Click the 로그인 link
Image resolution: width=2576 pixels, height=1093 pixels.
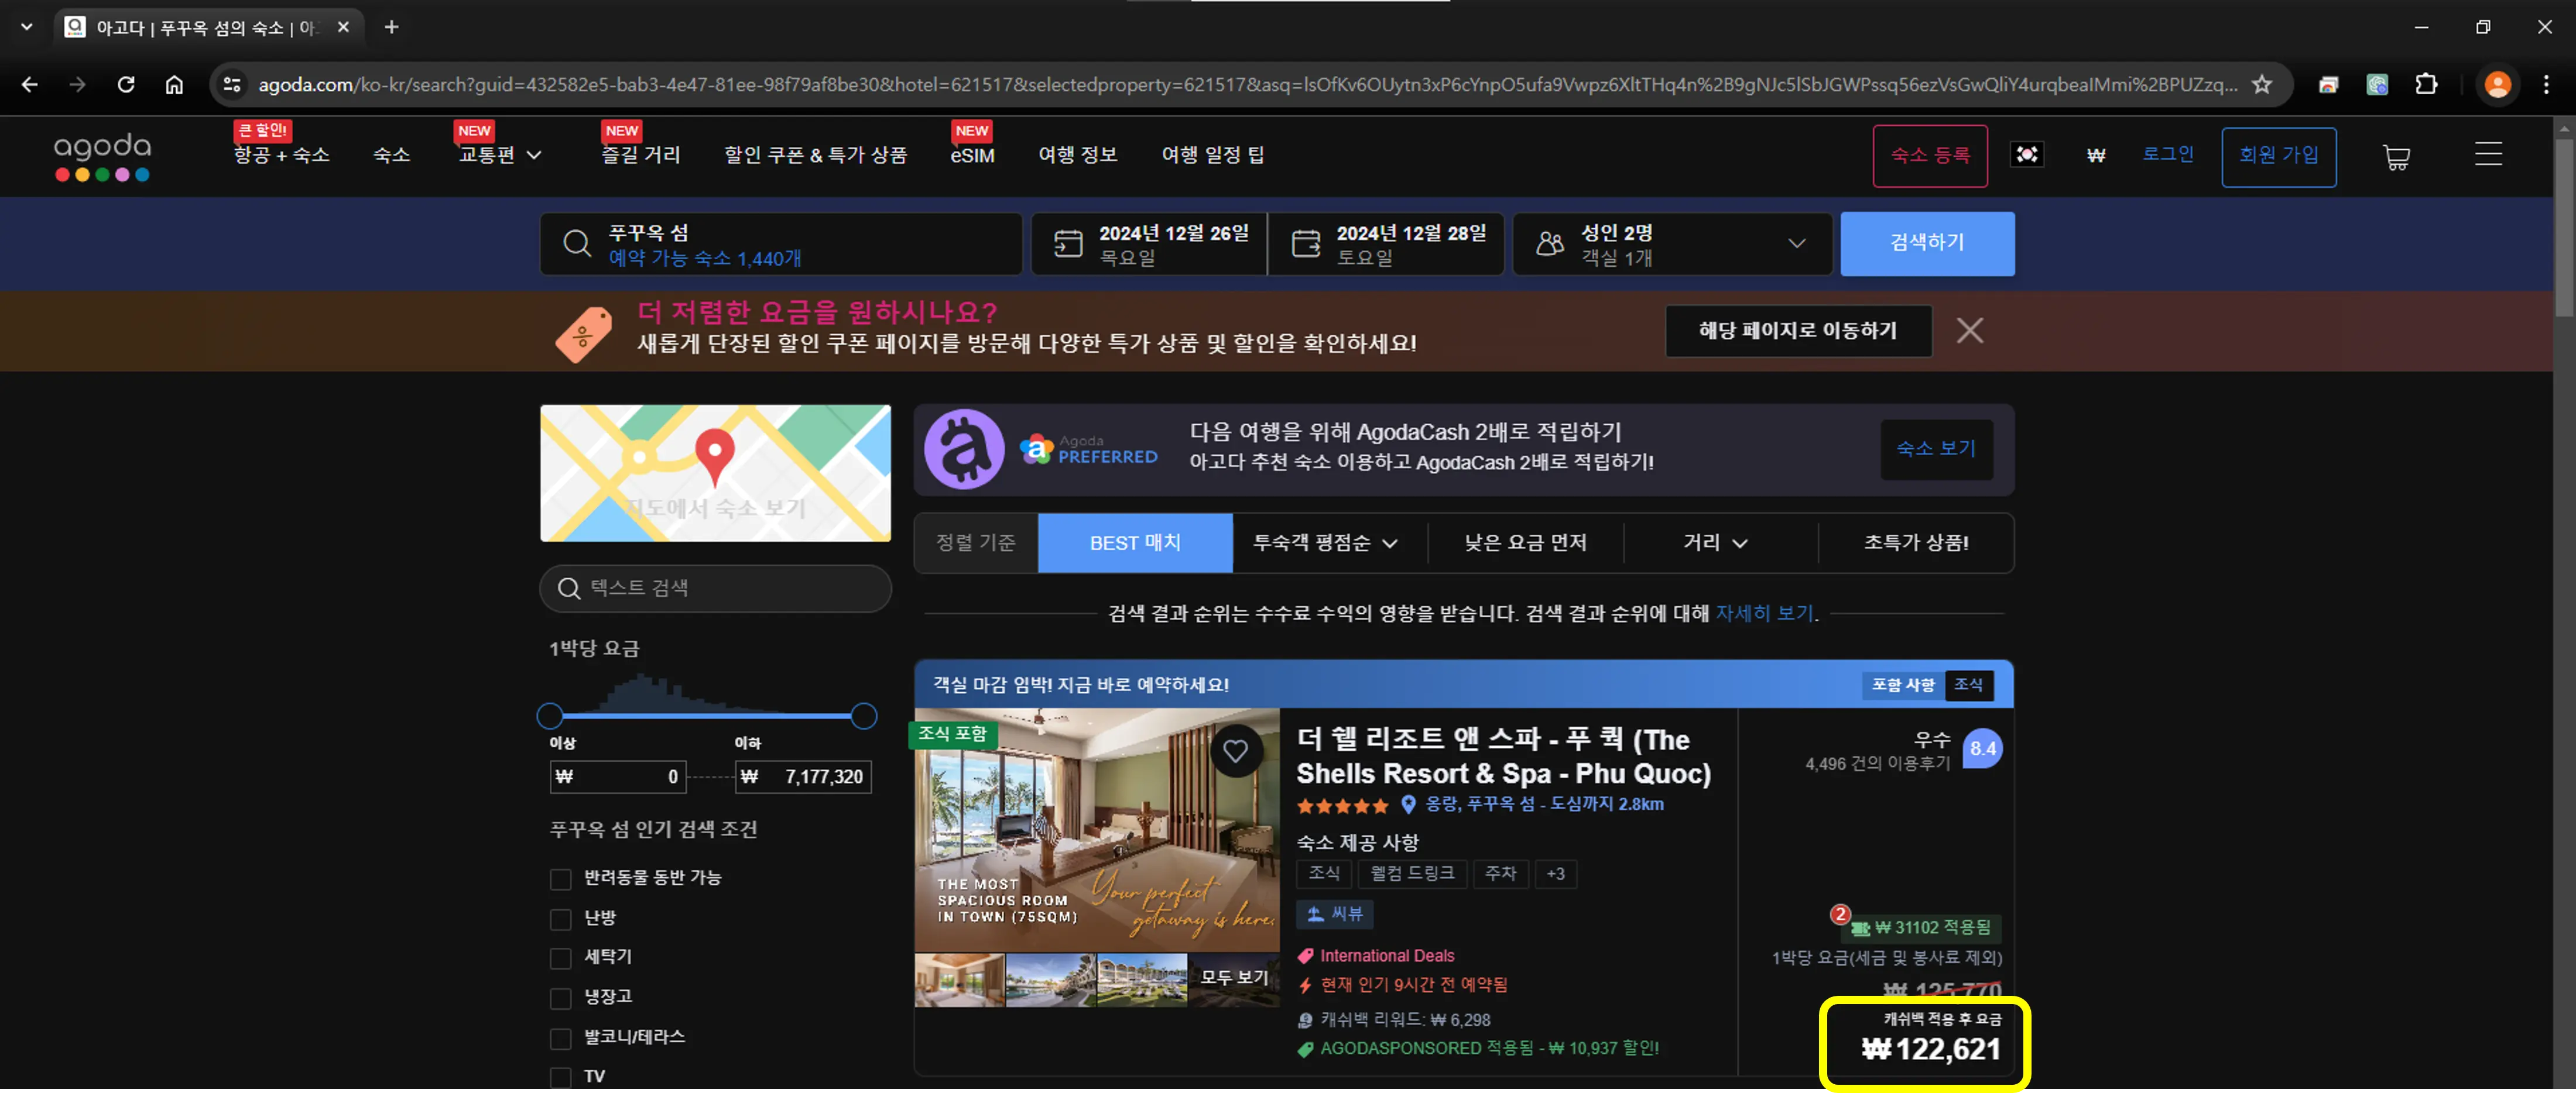(2168, 154)
